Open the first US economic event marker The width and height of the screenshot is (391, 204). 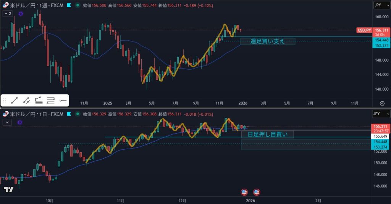[244, 192]
